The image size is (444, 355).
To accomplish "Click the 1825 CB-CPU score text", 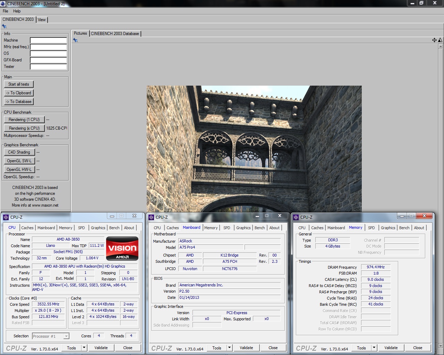I will (x=57, y=128).
